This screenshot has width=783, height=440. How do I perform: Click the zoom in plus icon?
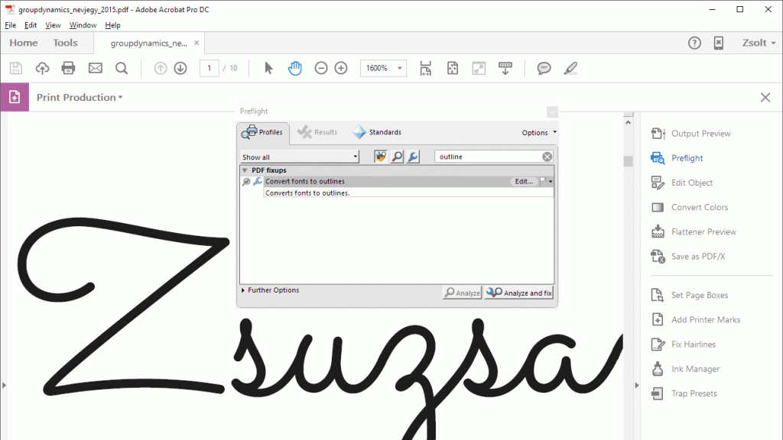pos(341,68)
